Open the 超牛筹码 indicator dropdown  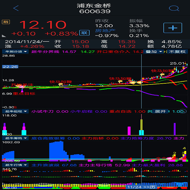pos(15,138)
